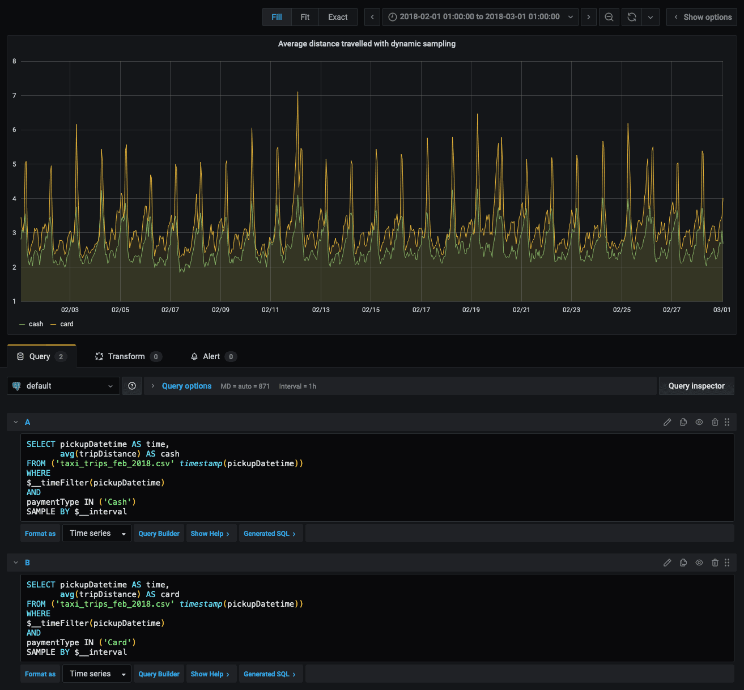The height and width of the screenshot is (690, 744).
Task: Click Query Builder button in query A
Action: click(x=159, y=533)
